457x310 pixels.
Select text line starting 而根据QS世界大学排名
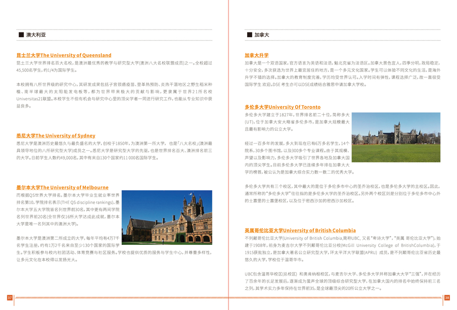point(68,195)
